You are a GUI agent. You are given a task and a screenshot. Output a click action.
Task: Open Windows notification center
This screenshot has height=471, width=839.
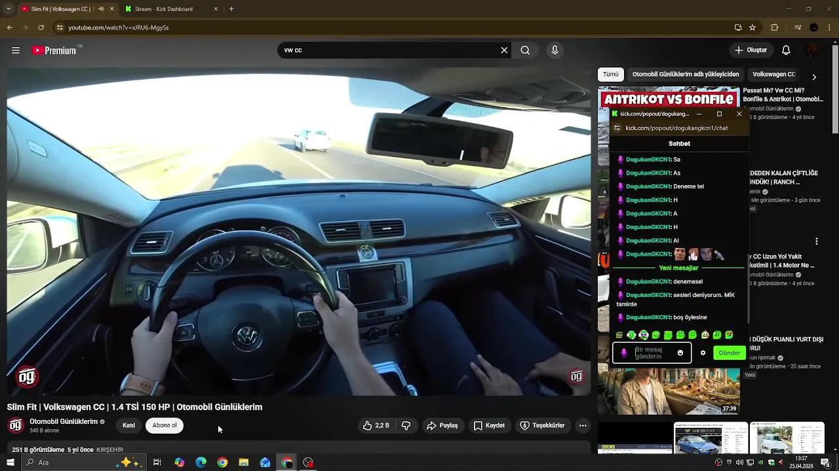coord(825,462)
